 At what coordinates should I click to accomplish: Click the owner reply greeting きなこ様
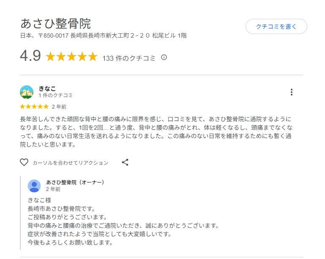(x=39, y=200)
